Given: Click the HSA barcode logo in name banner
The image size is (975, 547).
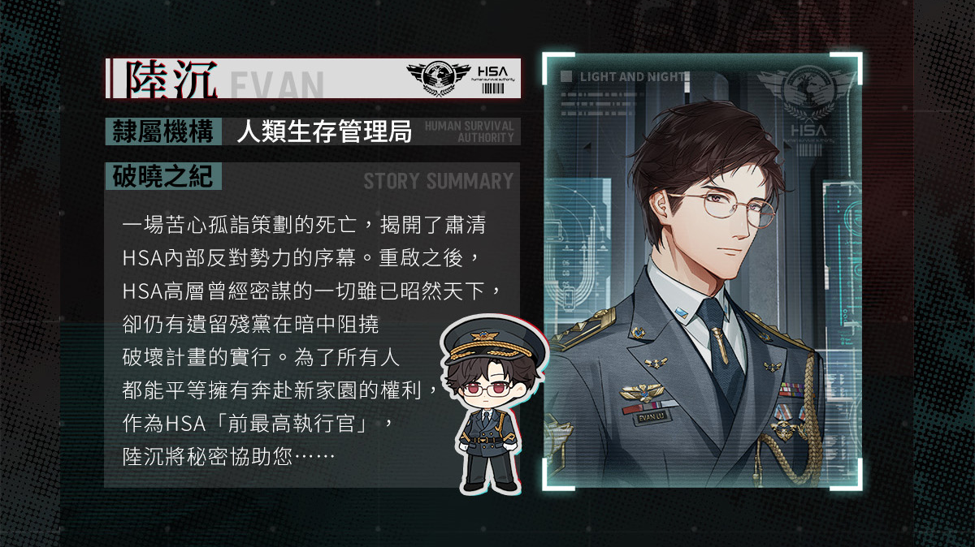Looking at the screenshot, I should pos(494,79).
